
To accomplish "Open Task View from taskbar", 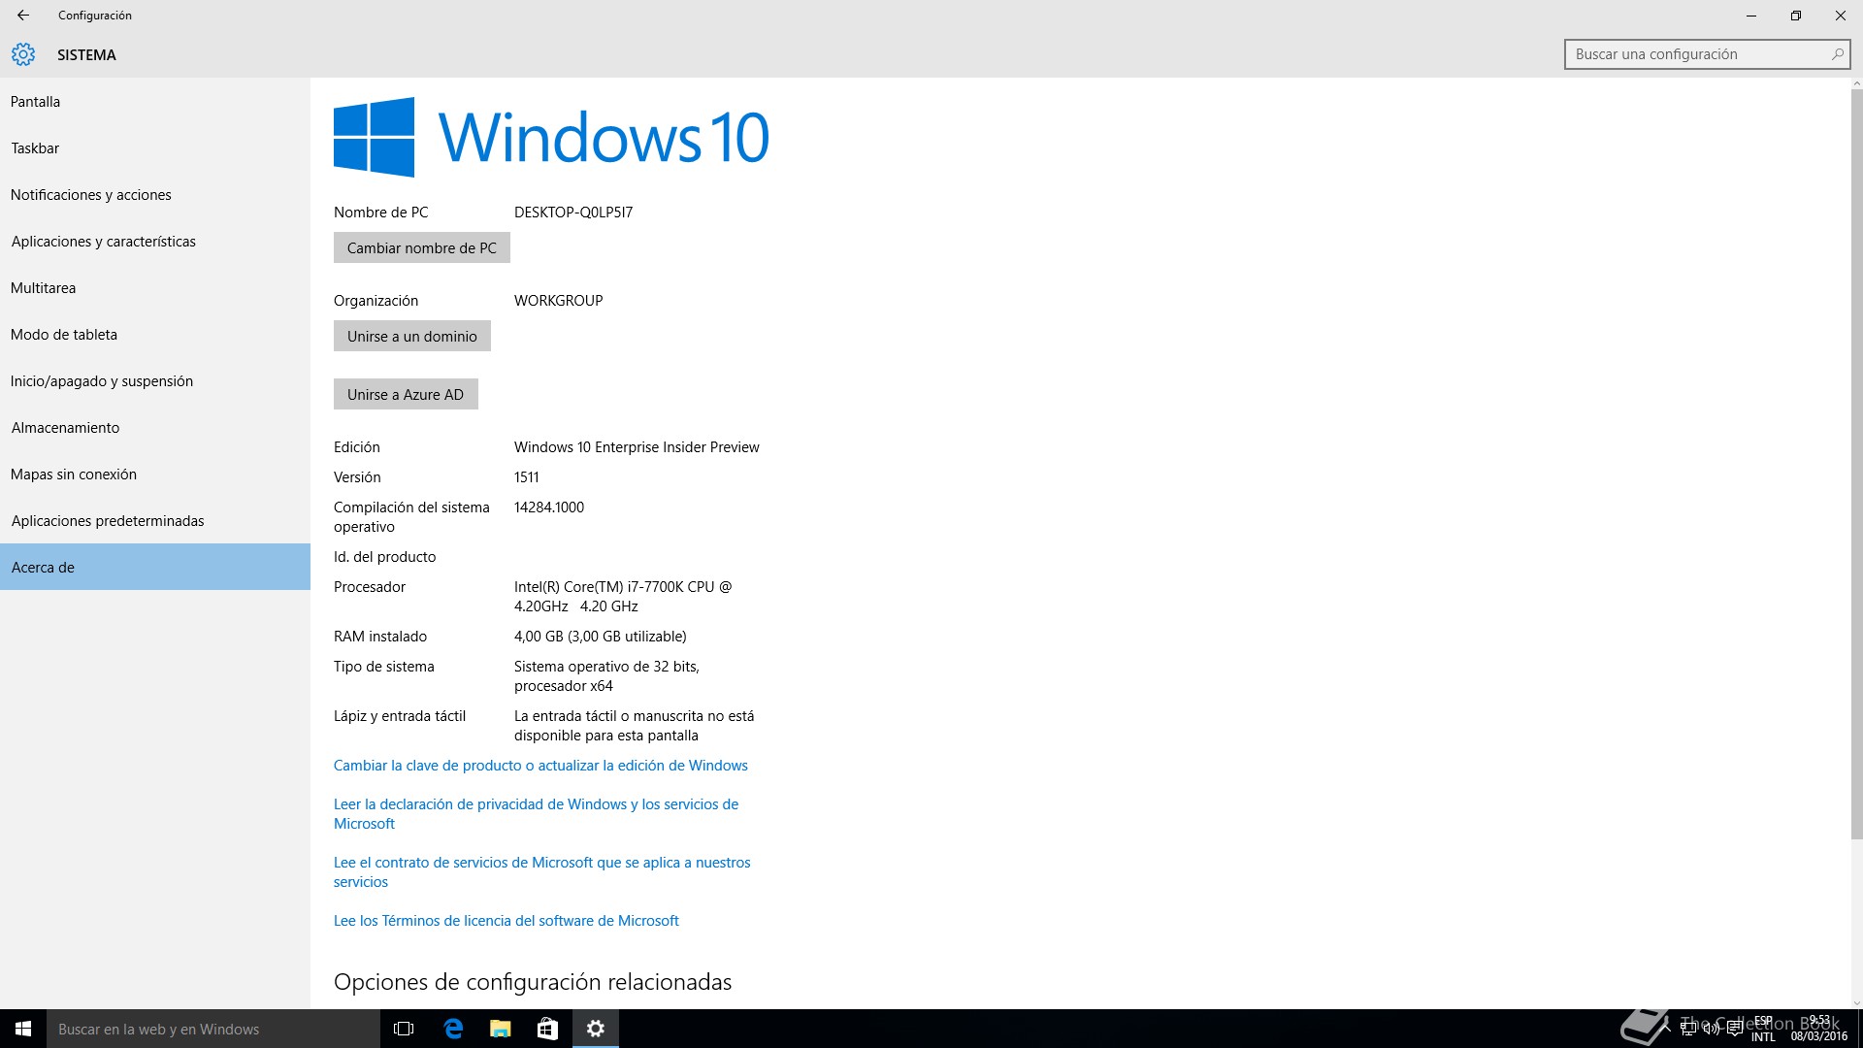I will click(404, 1029).
